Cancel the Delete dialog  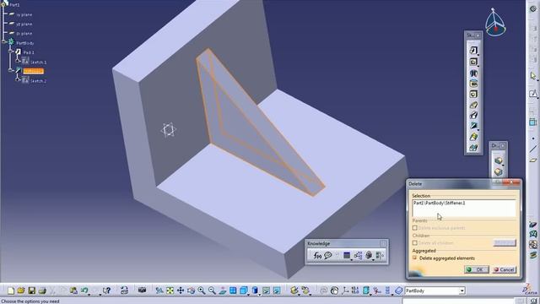click(505, 269)
